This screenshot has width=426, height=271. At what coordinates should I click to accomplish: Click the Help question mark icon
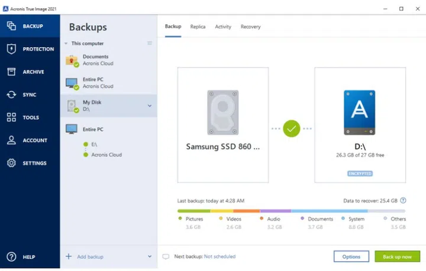click(11, 257)
